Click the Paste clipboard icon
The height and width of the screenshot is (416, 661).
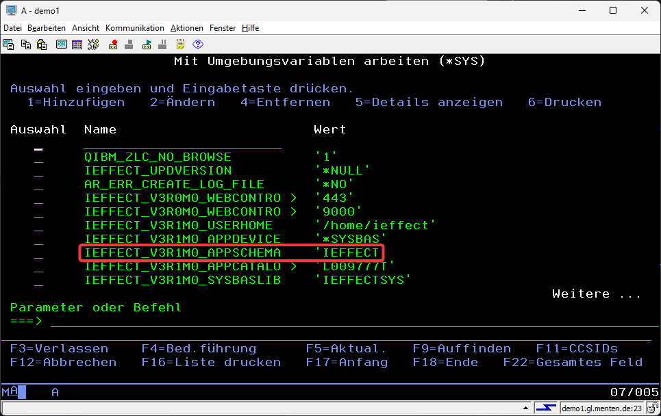tap(42, 44)
